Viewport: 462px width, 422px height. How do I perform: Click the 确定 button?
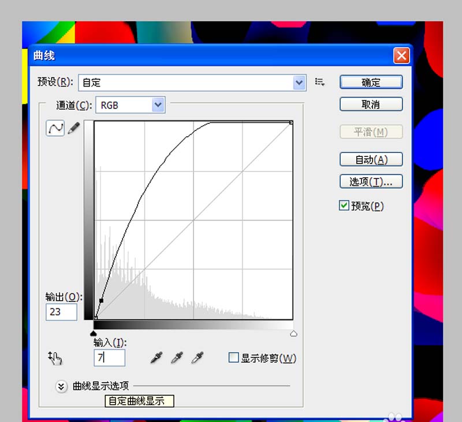[x=371, y=82]
